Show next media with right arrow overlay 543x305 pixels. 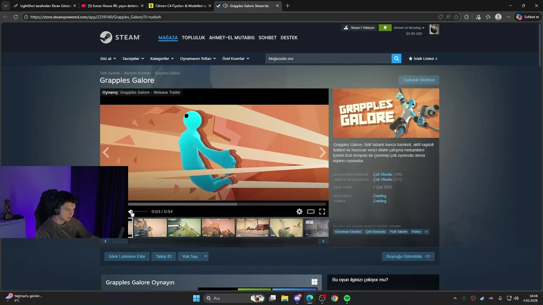click(323, 152)
